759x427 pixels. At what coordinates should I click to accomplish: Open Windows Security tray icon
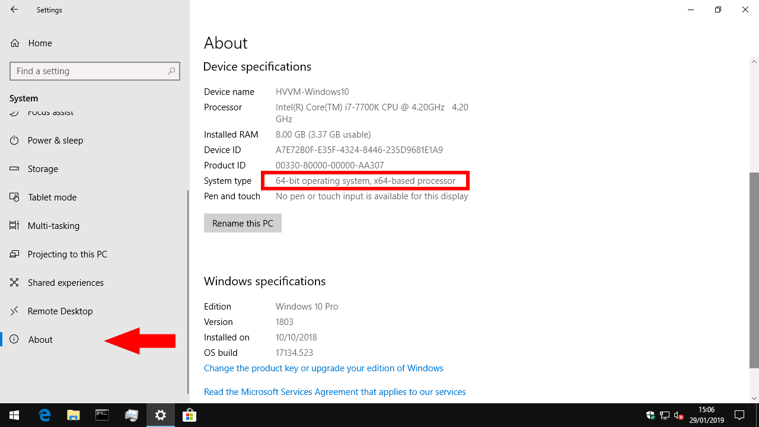[x=650, y=415]
